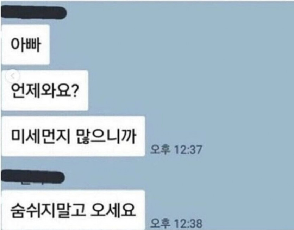Open the first blacked-out sender name
The height and width of the screenshot is (230, 294).
point(33,12)
